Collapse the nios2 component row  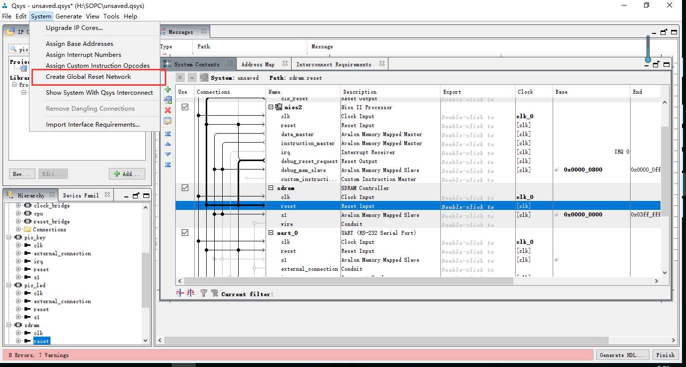point(271,107)
